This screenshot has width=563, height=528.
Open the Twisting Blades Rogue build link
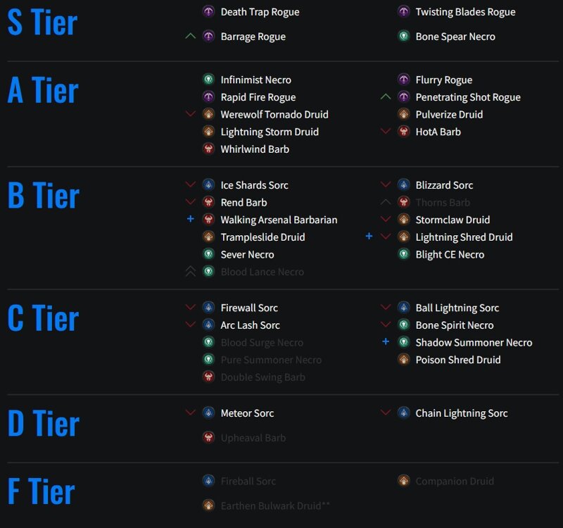click(465, 12)
